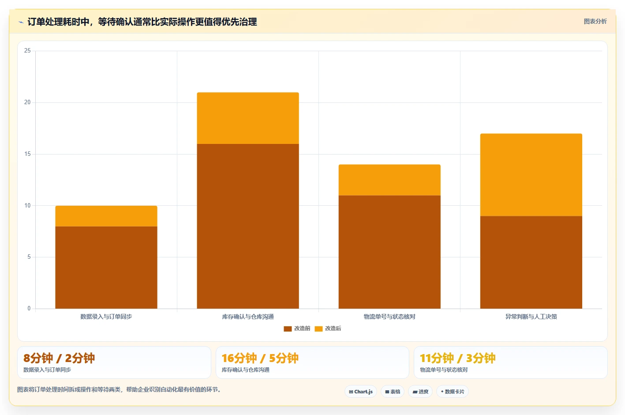The width and height of the screenshot is (625, 415).
Task: Click the y-axis tick label 10
Action: [x=27, y=206]
